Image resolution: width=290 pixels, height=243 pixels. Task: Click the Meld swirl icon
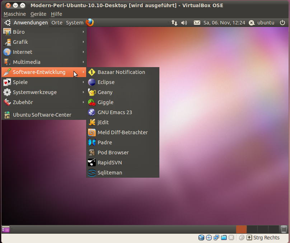(92, 132)
